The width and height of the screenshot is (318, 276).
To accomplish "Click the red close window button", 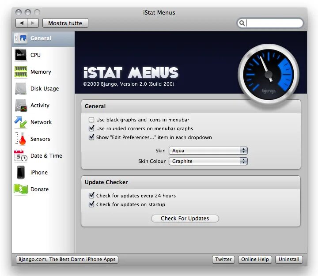I will point(19,12).
